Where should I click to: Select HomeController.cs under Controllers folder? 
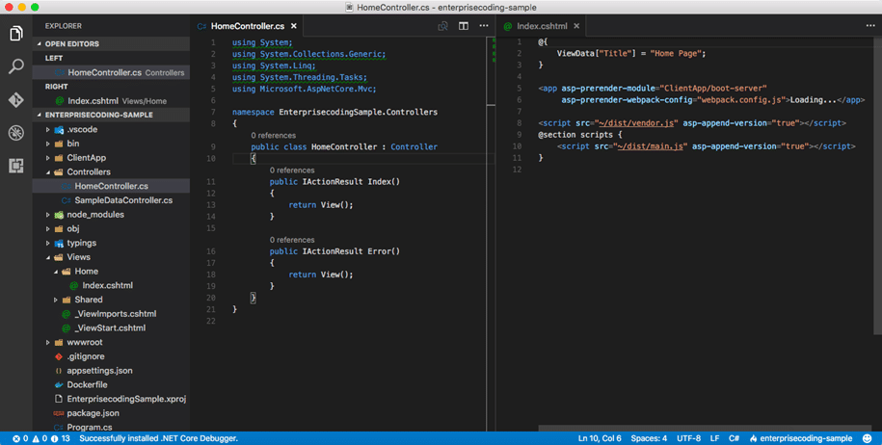point(112,186)
